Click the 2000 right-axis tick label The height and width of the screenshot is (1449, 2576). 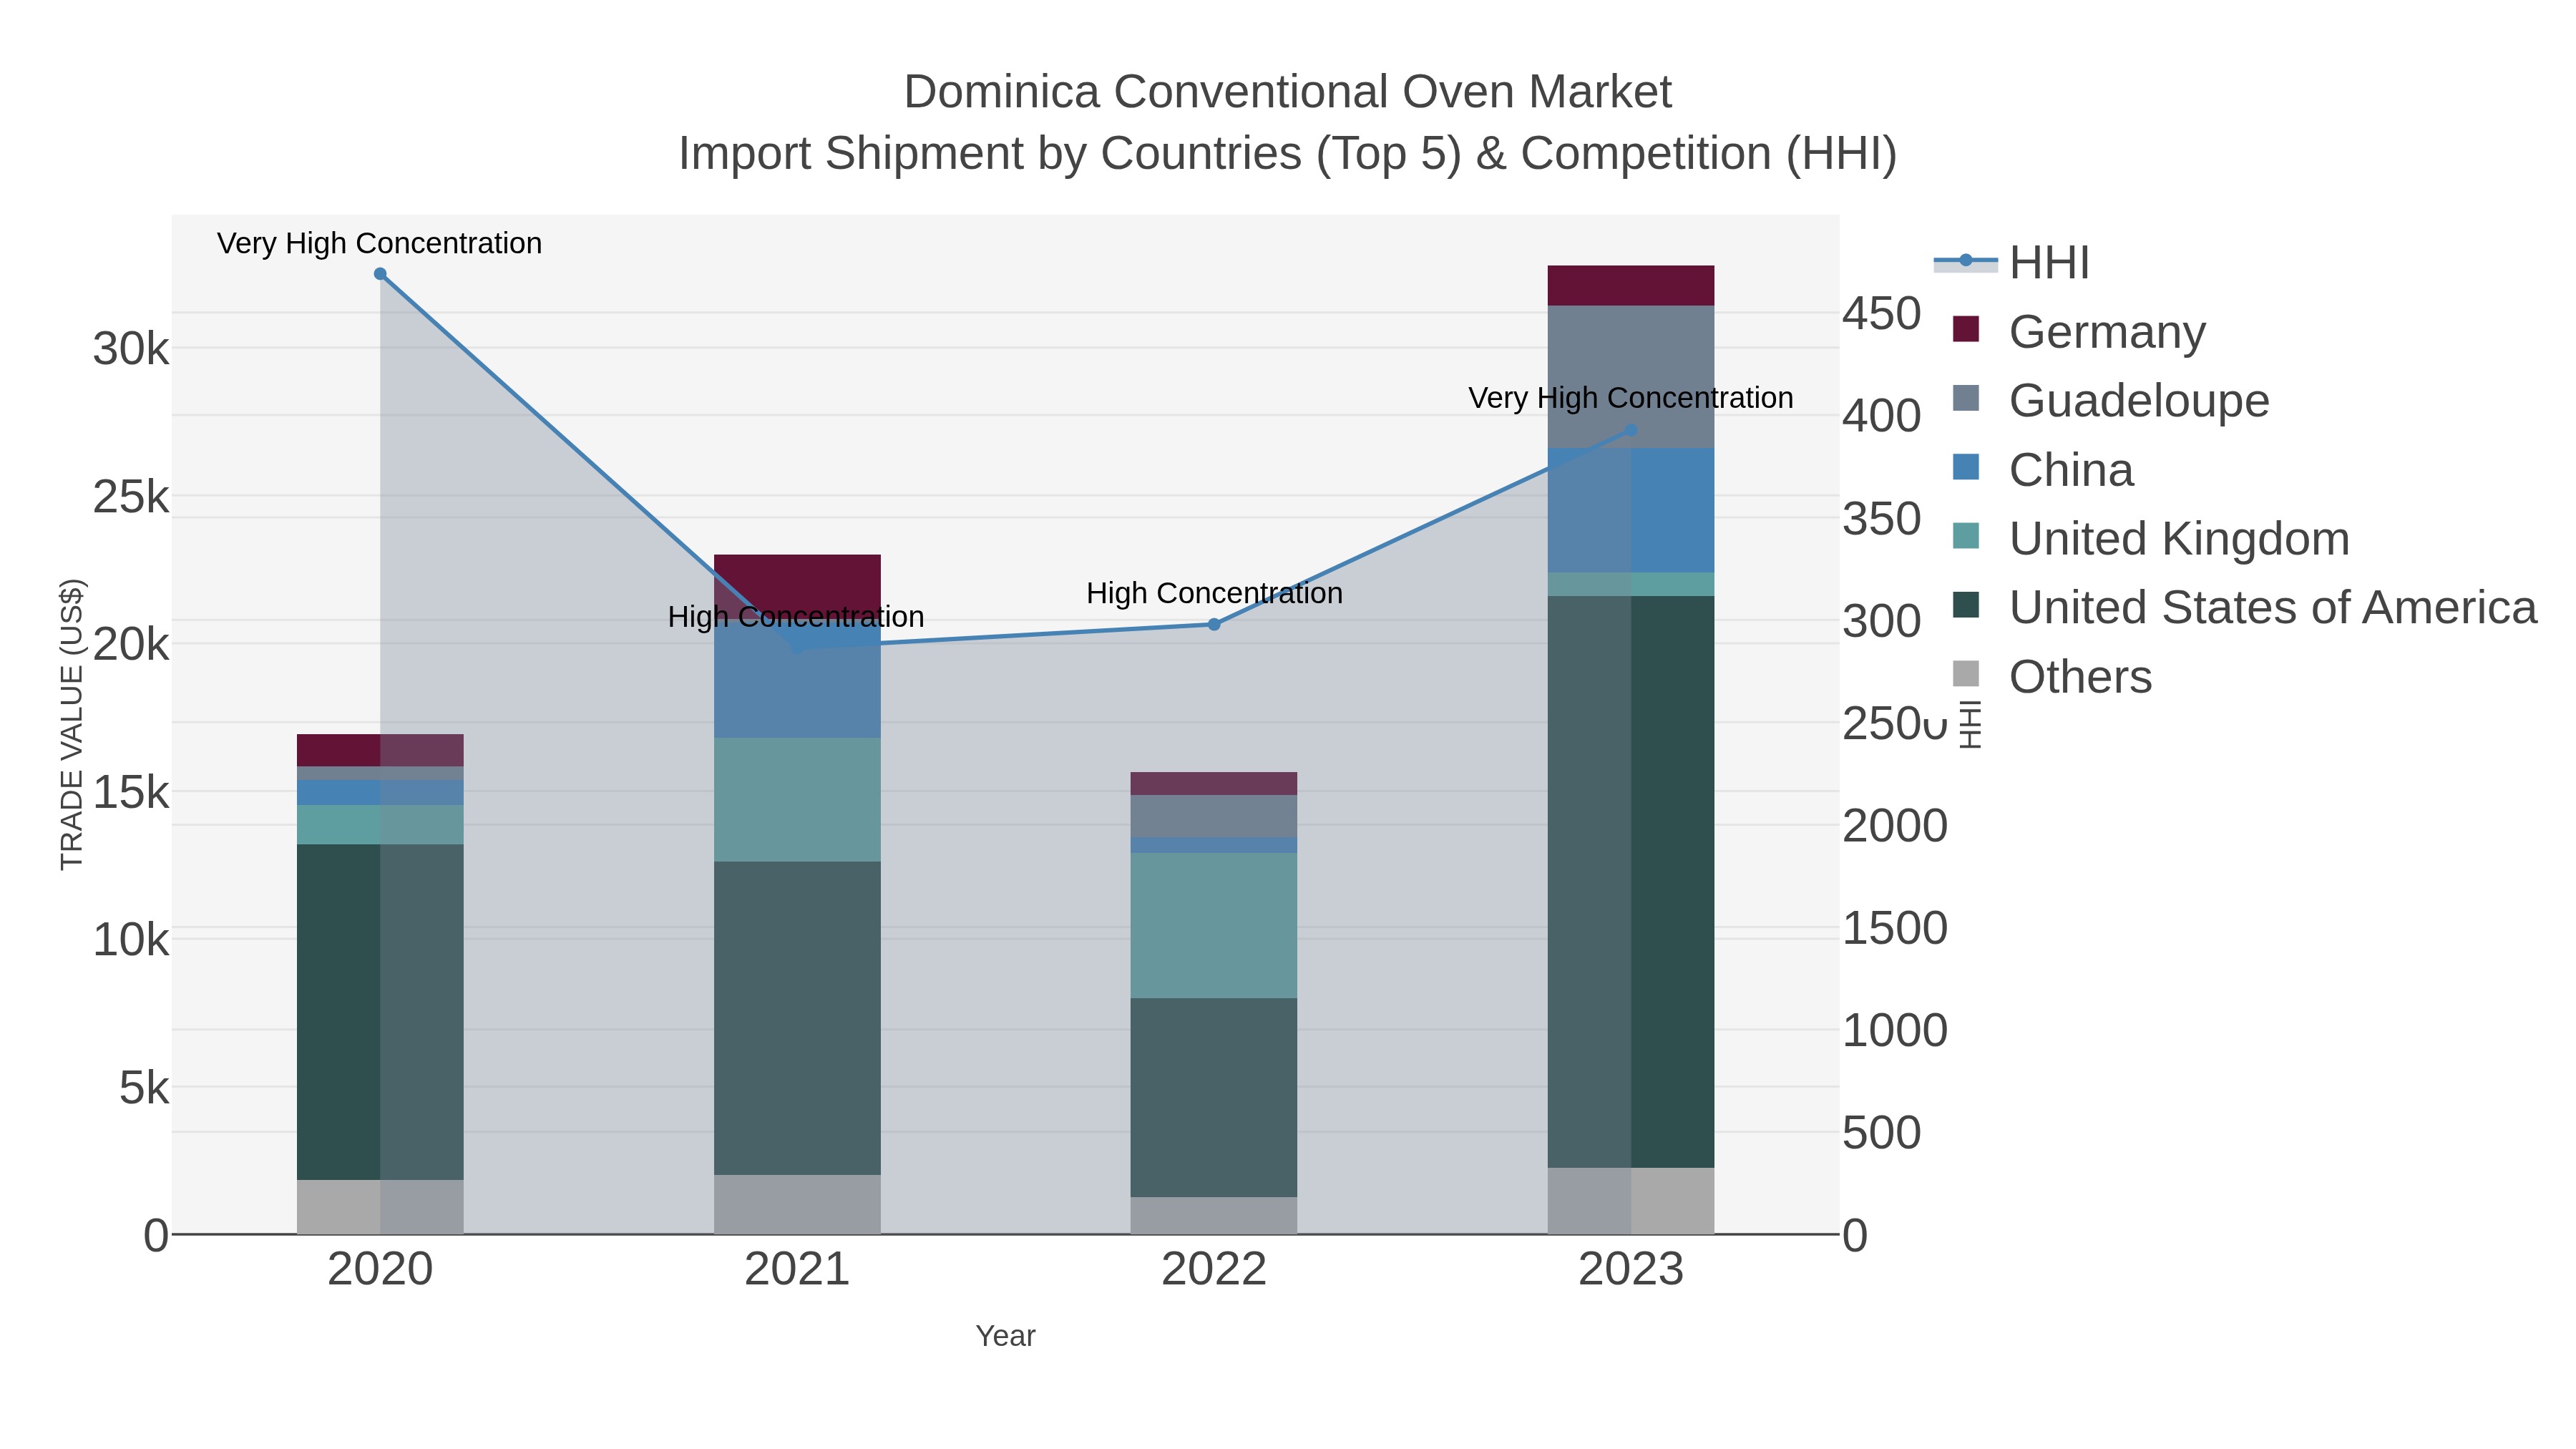coord(1895,826)
